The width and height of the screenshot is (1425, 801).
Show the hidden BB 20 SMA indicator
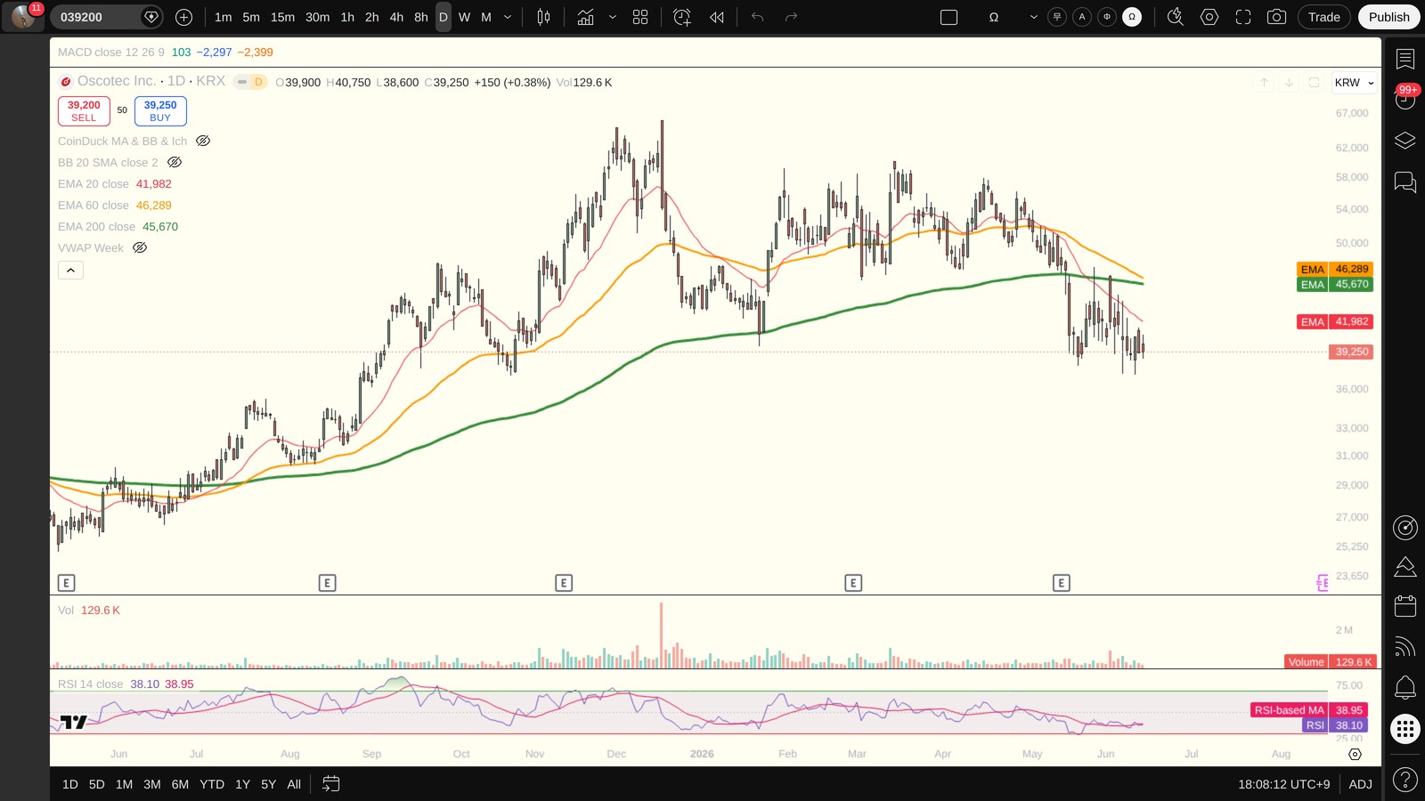[175, 162]
